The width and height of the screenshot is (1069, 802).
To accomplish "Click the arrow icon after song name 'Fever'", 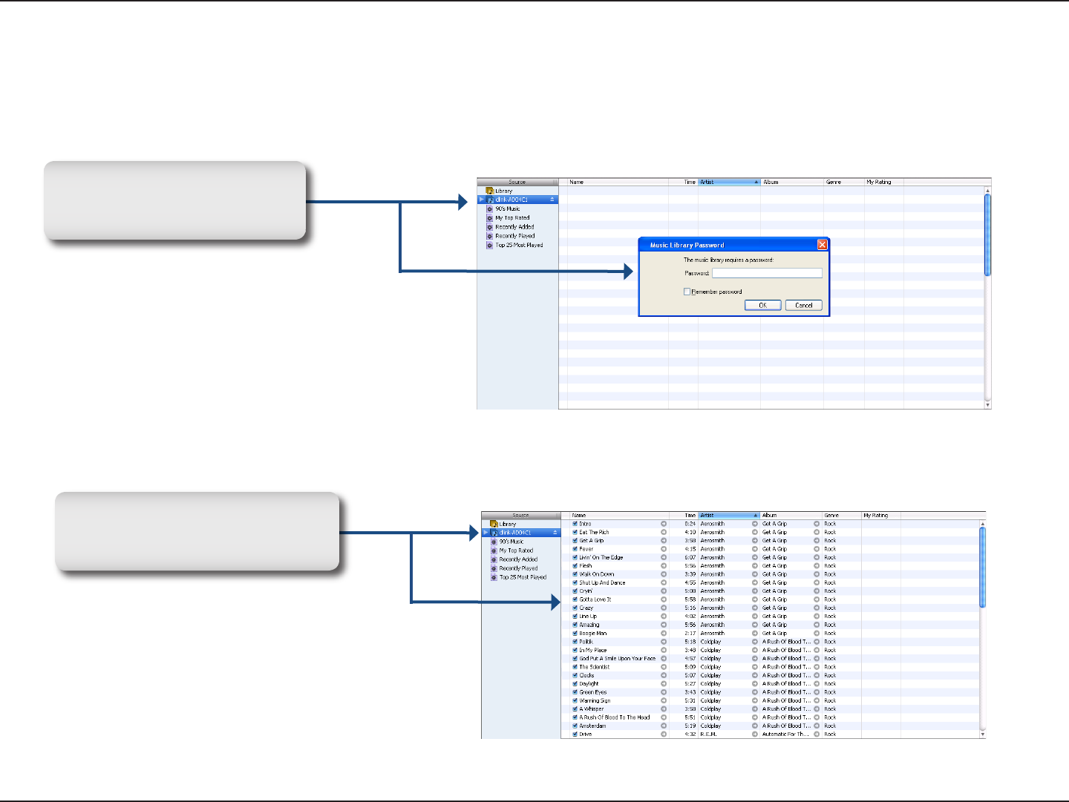I will (x=664, y=549).
